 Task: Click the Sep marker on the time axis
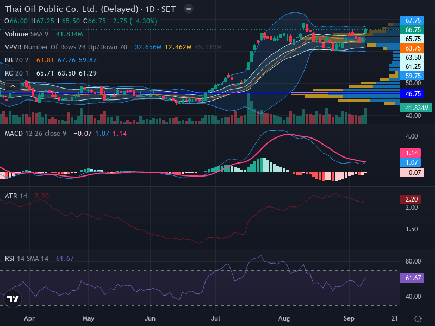tap(349, 318)
